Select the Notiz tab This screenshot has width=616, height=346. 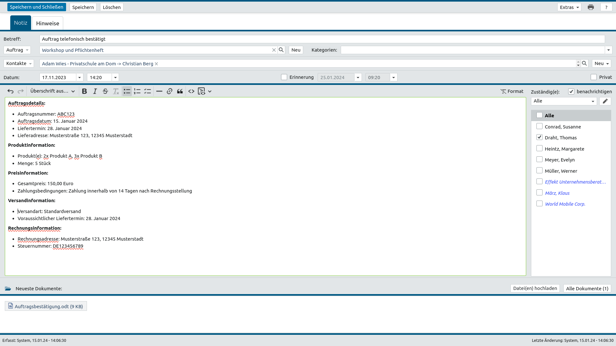(x=21, y=23)
